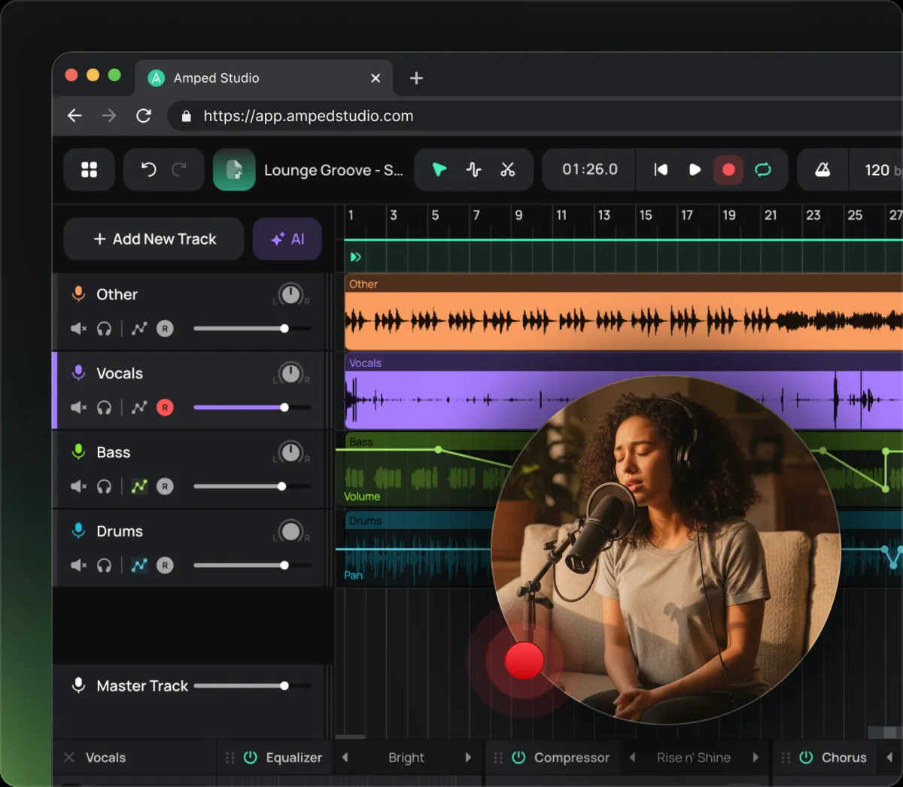
Task: Click the 120 tempo value
Action: click(x=877, y=170)
